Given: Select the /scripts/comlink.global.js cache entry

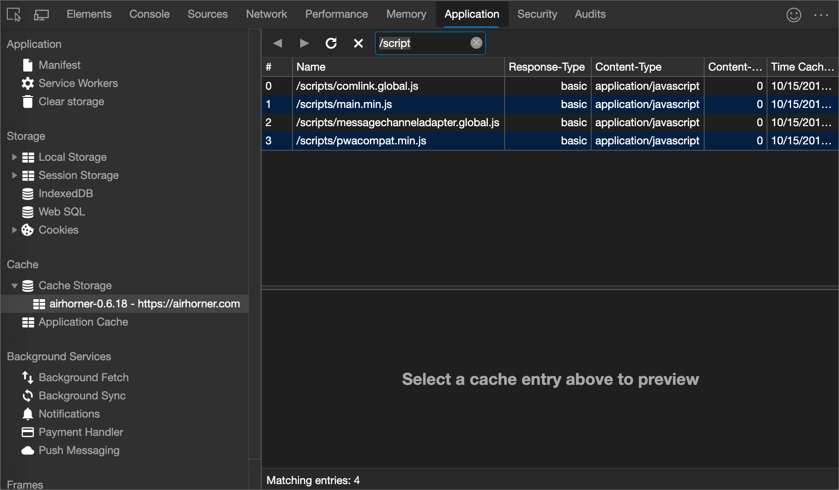Looking at the screenshot, I should tap(358, 86).
